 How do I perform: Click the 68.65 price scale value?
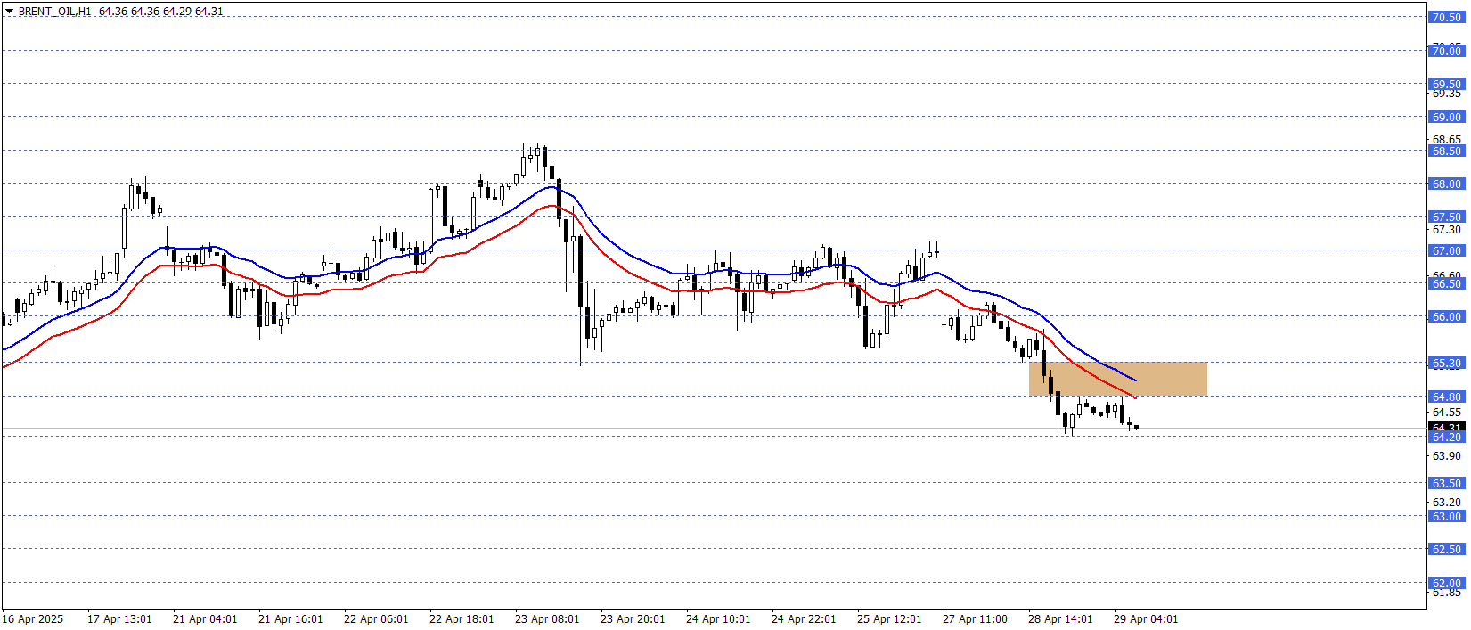tap(1447, 140)
